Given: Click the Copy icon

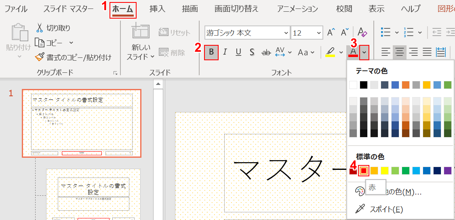Looking at the screenshot, I should click(39, 42).
